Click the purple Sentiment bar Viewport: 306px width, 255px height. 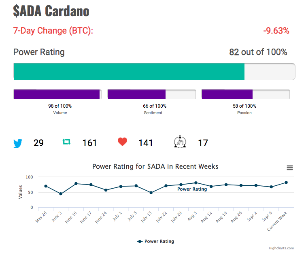137,94
